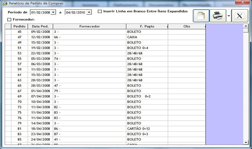Click BOLETO 0+2 payment cell
The width and height of the screenshot is (252, 149).
147,97
